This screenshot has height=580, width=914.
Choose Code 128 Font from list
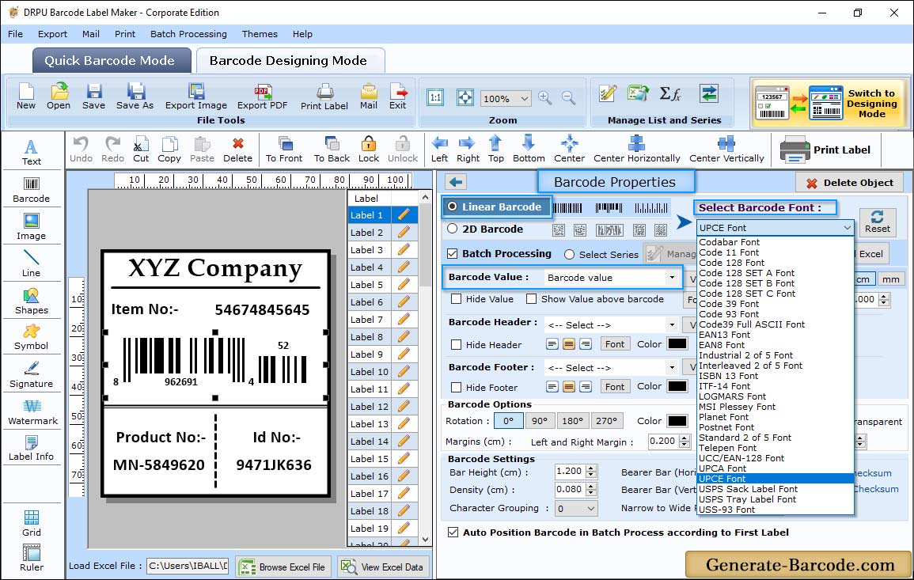[x=731, y=263]
